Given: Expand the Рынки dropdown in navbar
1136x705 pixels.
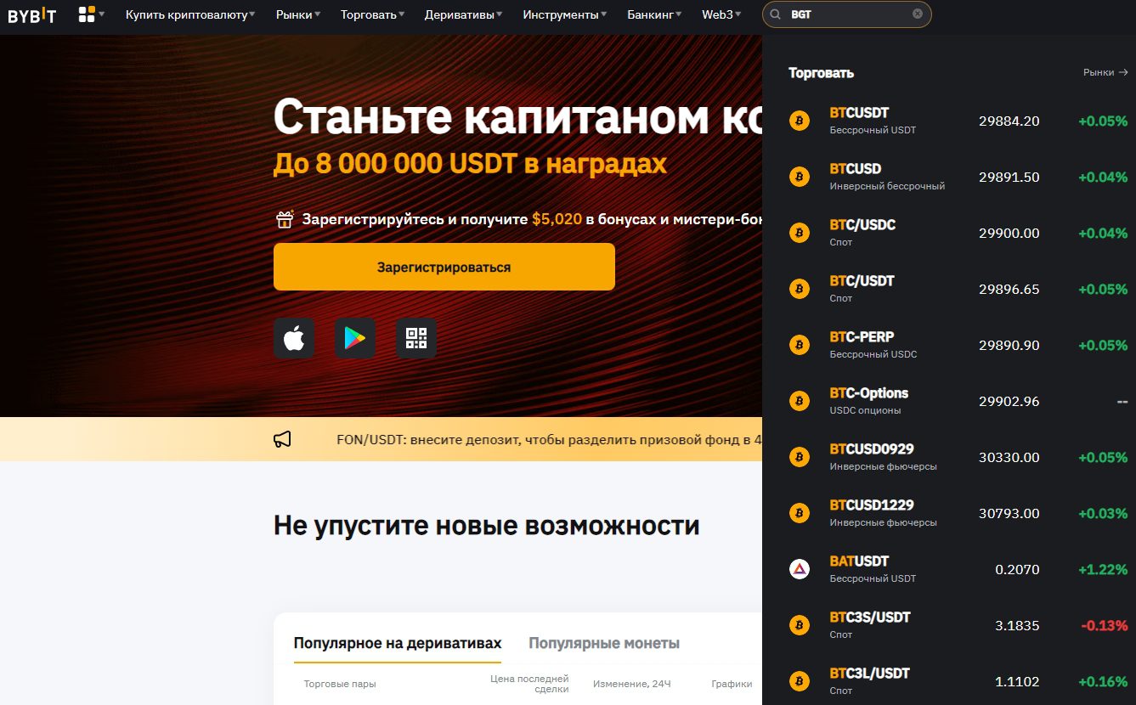Looking at the screenshot, I should tap(298, 14).
